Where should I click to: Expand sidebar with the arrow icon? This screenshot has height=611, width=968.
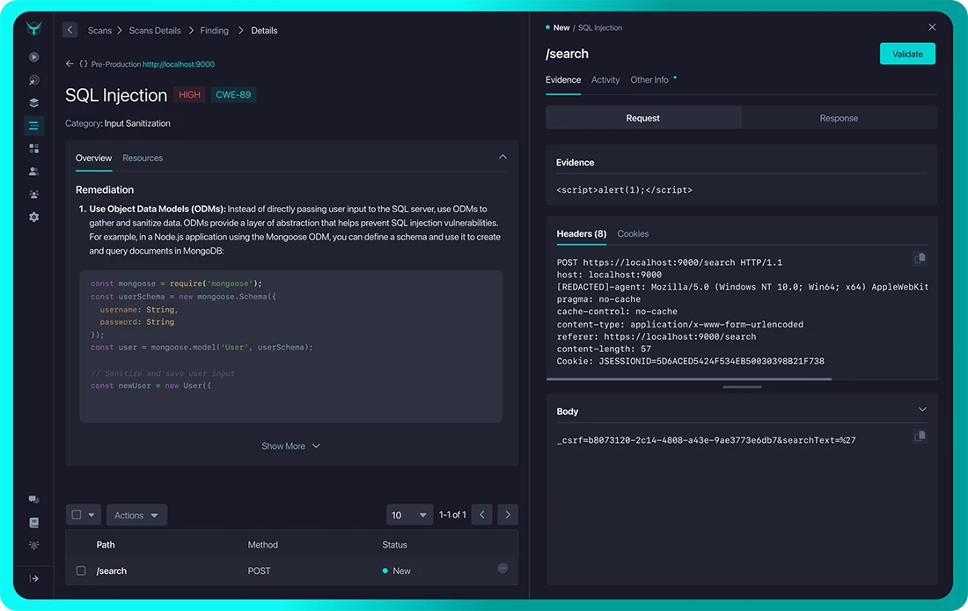pyautogui.click(x=34, y=578)
